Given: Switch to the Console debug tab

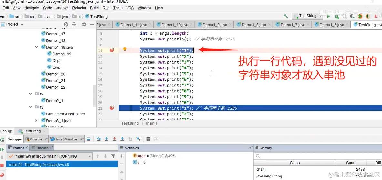Looking at the screenshot, I should click(x=36, y=139).
